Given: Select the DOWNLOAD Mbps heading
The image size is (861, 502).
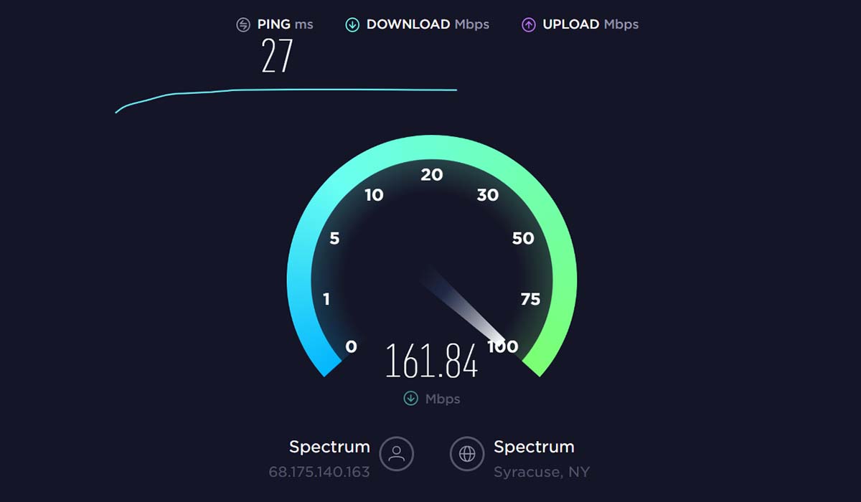Looking at the screenshot, I should pyautogui.click(x=428, y=24).
